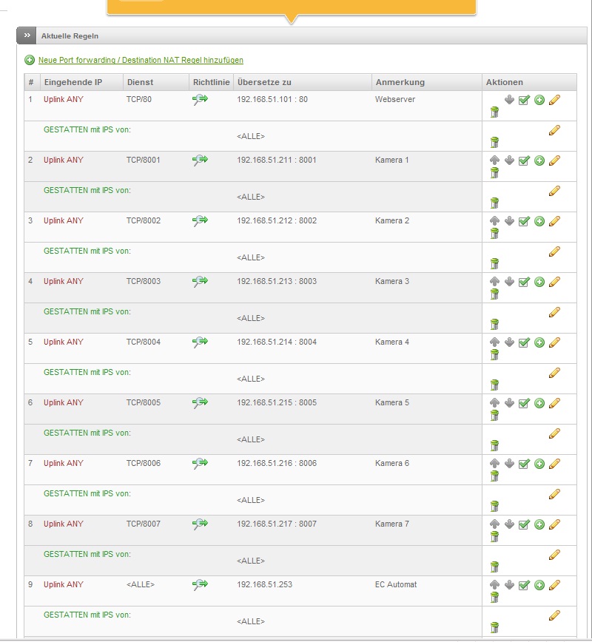Toggle the enabled checkbox for Kamera 1 rule
Viewport: 592px width, 642px height.
click(x=524, y=160)
